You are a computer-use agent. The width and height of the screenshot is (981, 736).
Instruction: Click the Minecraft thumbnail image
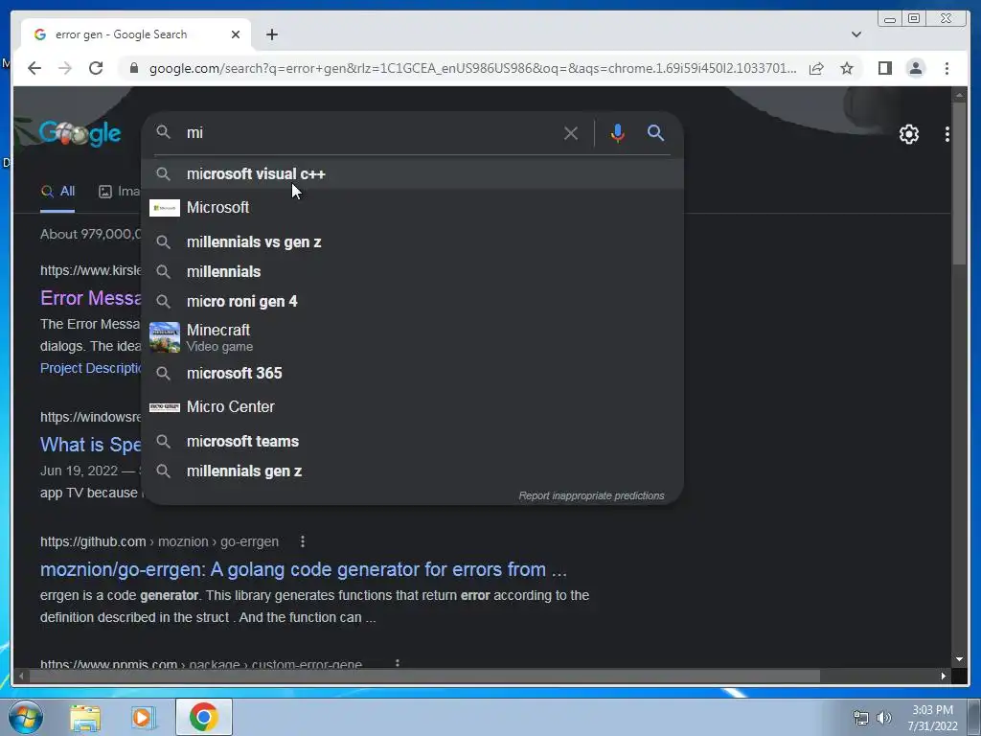165,337
